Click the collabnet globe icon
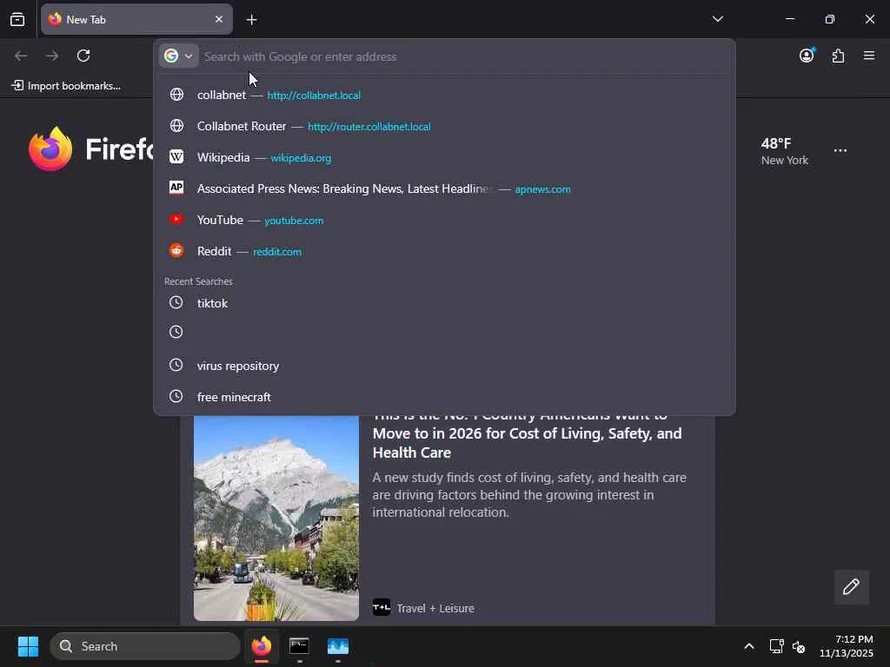 176,94
